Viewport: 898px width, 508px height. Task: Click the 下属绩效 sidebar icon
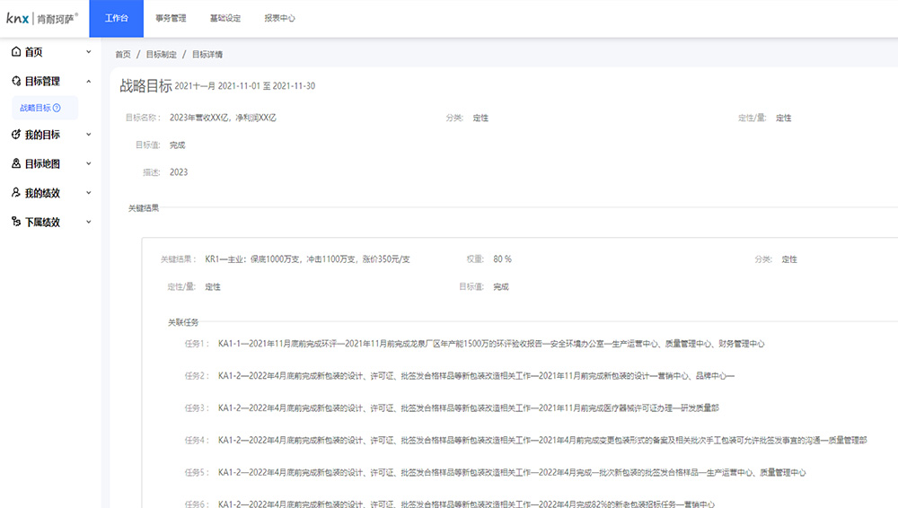coord(16,222)
